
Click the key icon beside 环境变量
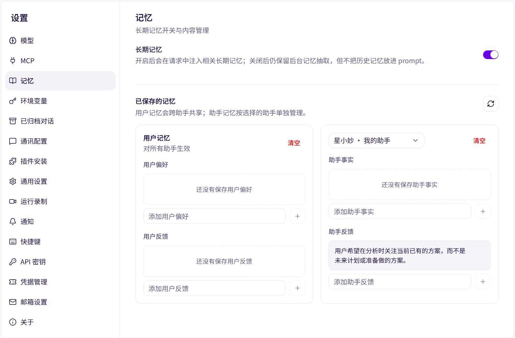tap(13, 101)
